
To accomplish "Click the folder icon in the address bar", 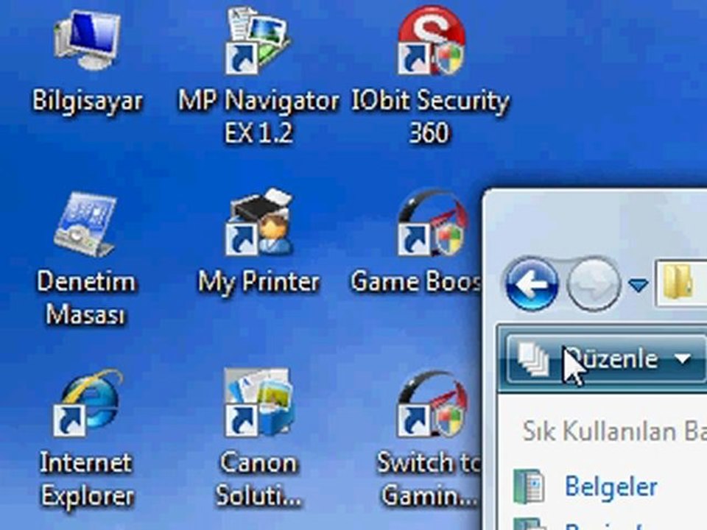I will point(678,283).
